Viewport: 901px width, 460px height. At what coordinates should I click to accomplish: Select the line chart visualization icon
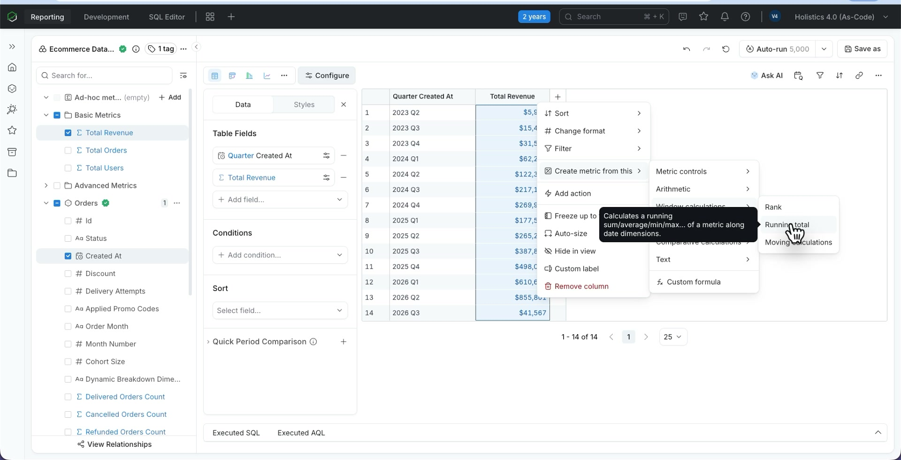coord(267,76)
